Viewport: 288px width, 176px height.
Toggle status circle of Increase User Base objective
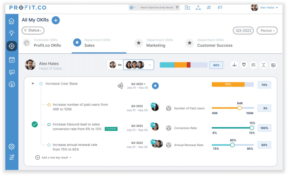pyautogui.click(x=41, y=84)
